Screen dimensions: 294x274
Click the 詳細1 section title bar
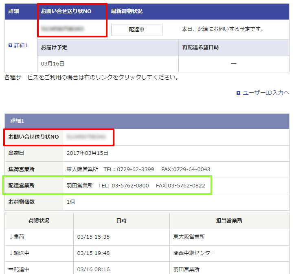click(147, 121)
